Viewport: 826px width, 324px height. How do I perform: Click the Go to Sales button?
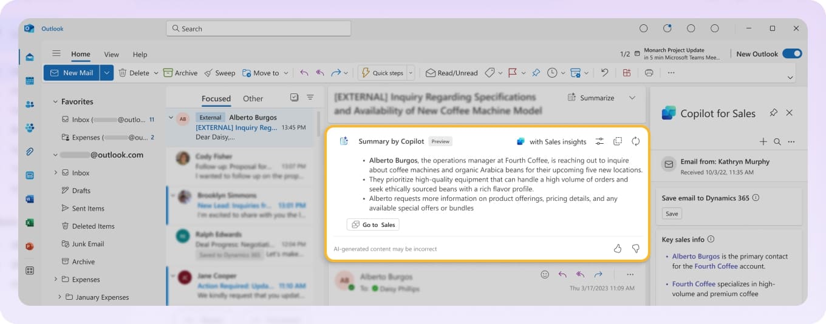(x=373, y=224)
